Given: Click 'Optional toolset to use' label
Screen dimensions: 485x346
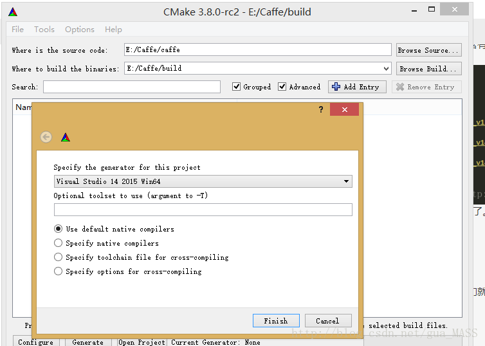Looking at the screenshot, I should coord(131,196).
